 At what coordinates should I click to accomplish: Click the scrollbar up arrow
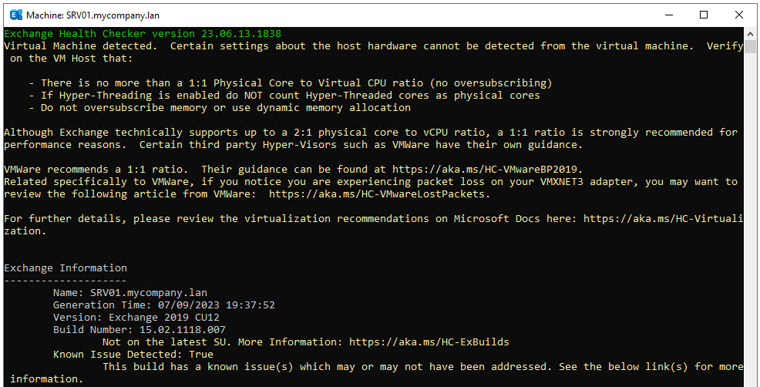pyautogui.click(x=750, y=34)
